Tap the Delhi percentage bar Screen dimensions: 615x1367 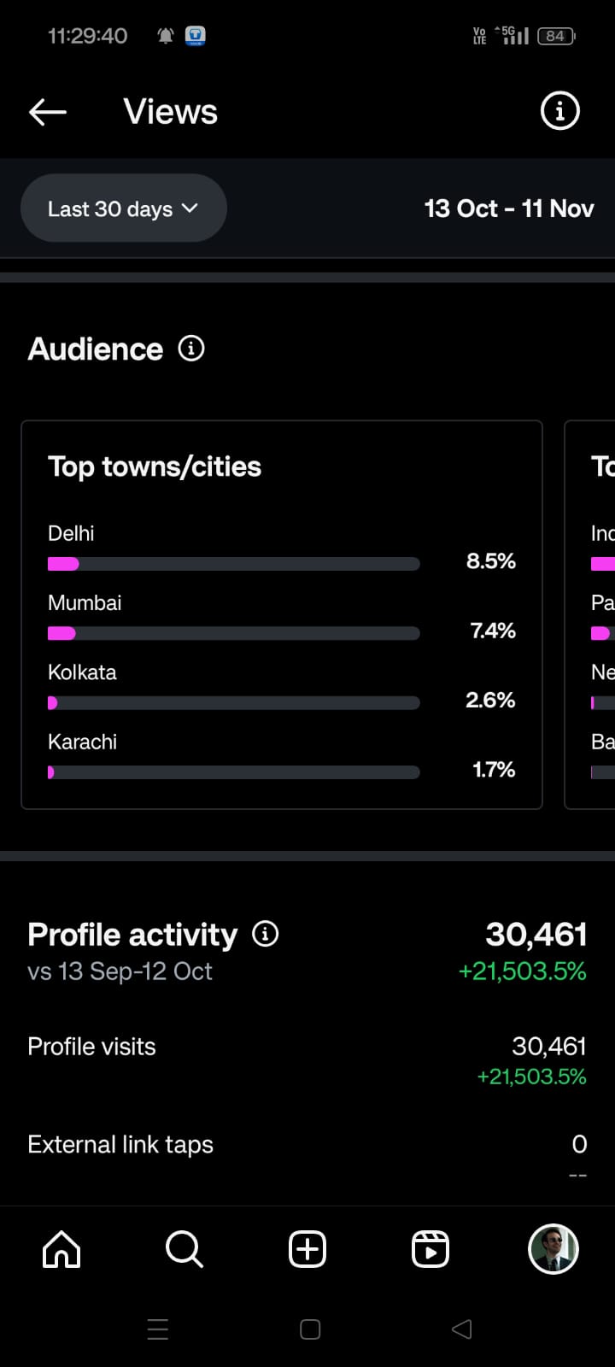point(234,564)
